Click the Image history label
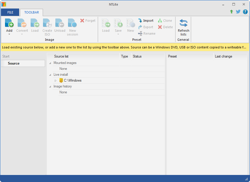 pos(62,86)
